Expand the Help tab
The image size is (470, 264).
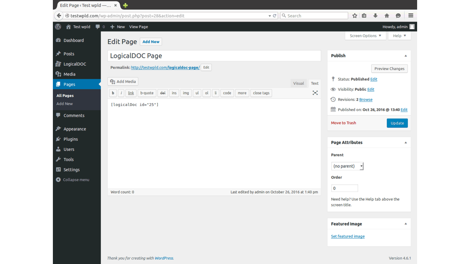(x=399, y=36)
